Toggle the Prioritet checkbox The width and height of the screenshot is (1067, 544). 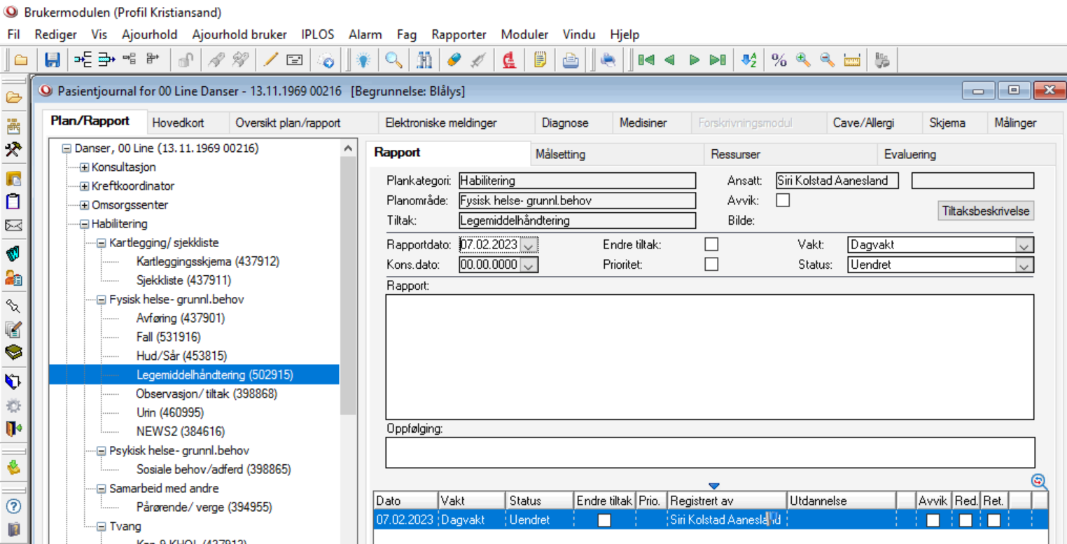(711, 265)
